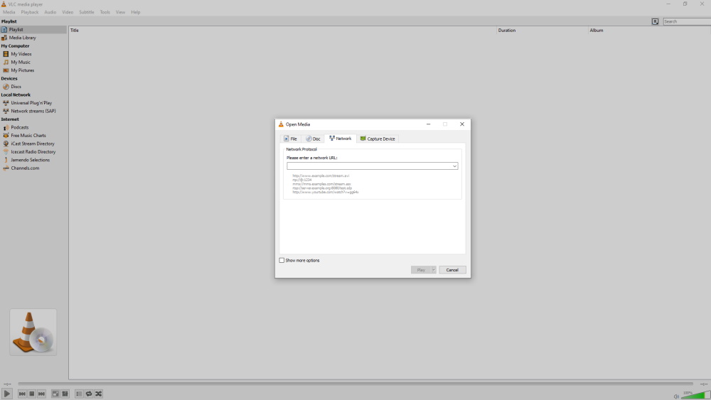Viewport: 711px width, 400px height.
Task: Select Network streams (SAP) entry
Action: click(x=33, y=111)
